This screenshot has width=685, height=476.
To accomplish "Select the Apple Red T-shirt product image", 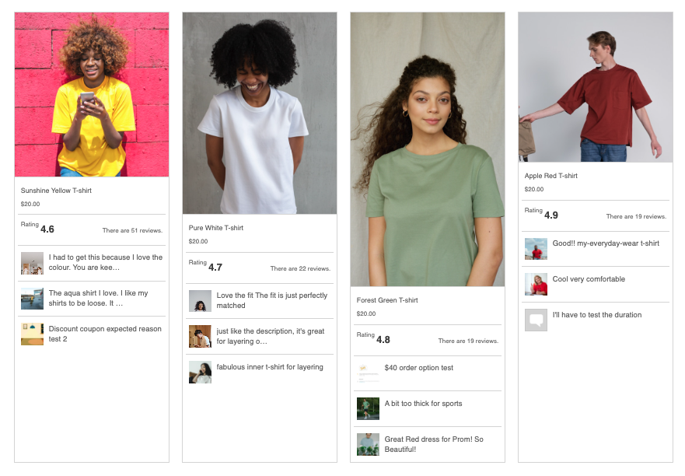I will [596, 87].
